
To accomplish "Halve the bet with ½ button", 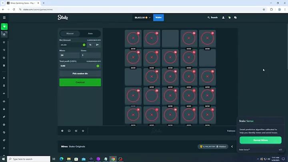I will 90,45.
